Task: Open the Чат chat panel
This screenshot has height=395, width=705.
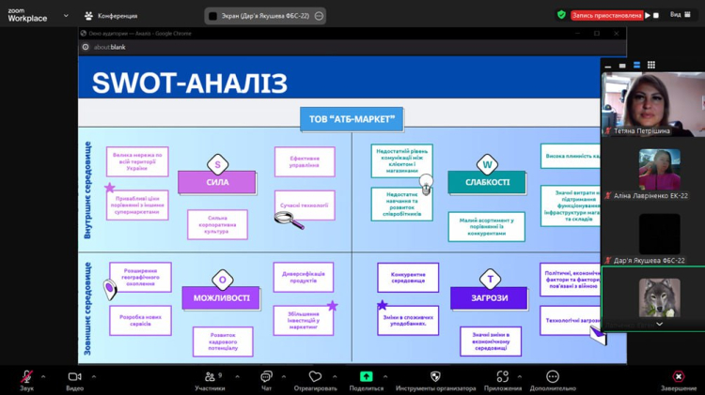Action: (x=266, y=377)
